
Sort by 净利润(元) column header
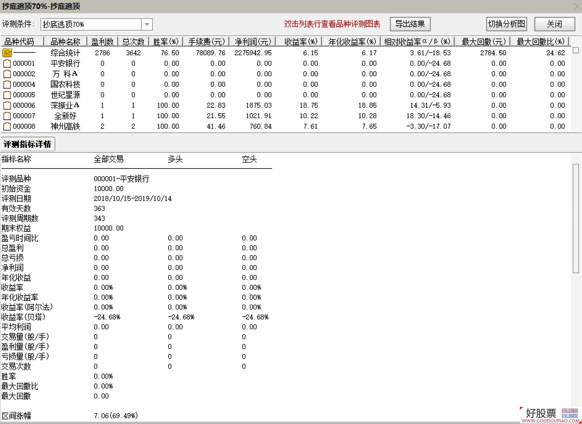tap(253, 42)
